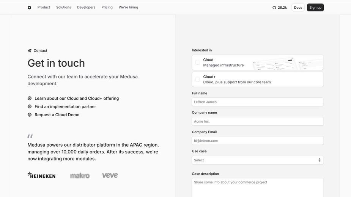This screenshot has height=197, width=351.
Task: Focus the Company name field
Action: pyautogui.click(x=258, y=121)
